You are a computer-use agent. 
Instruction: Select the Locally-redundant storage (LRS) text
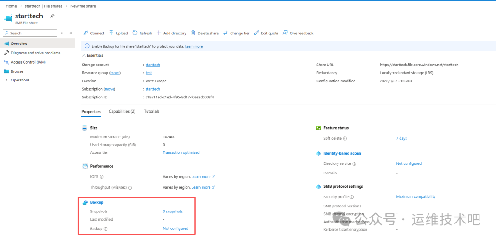[x=406, y=73]
